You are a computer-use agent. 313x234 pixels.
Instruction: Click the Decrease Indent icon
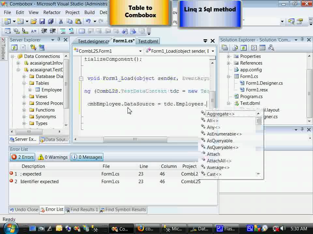click(x=44, y=31)
